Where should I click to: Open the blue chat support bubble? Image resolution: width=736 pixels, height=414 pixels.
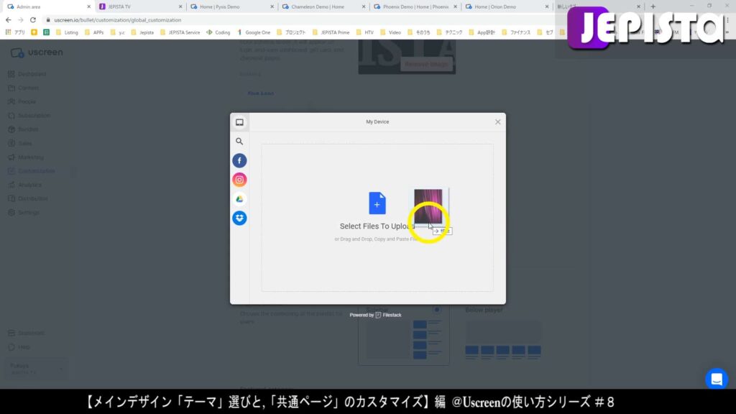(x=717, y=379)
